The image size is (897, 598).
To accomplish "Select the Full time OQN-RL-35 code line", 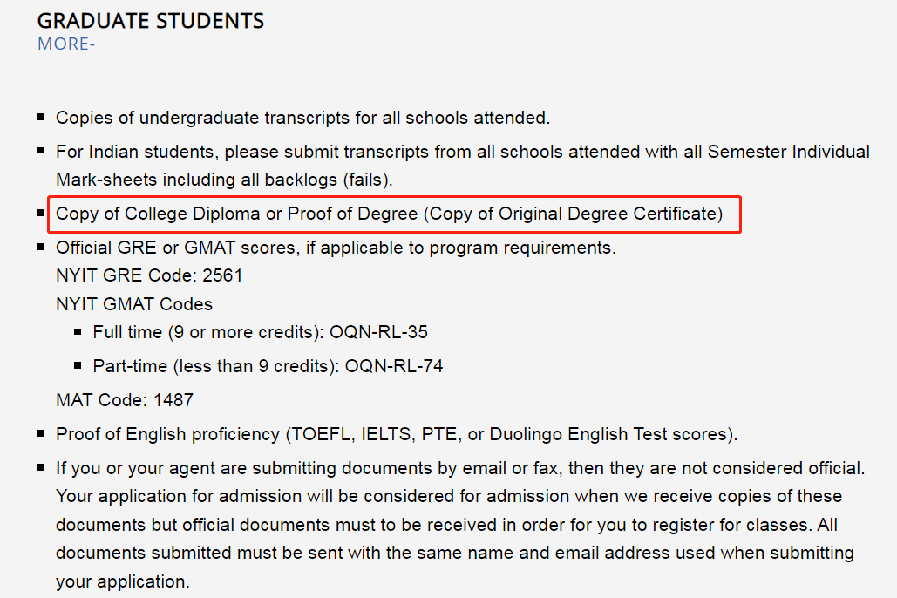I will coord(261,332).
